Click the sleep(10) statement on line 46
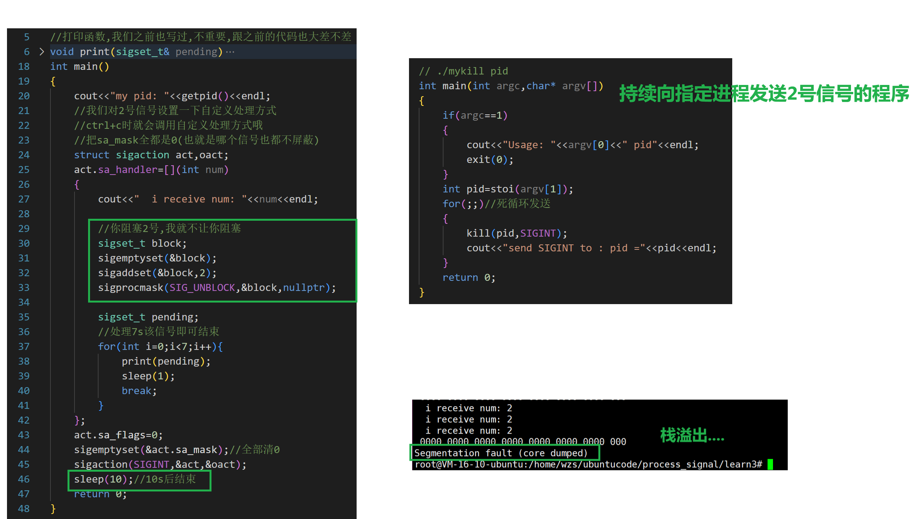915x519 pixels. 101,479
